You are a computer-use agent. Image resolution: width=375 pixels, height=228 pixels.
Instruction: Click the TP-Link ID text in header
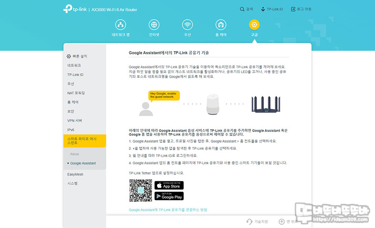click(x=275, y=9)
